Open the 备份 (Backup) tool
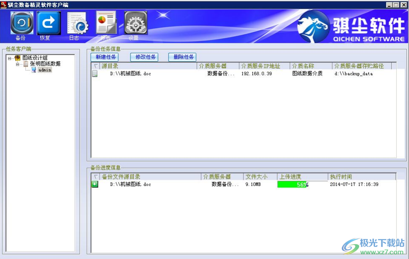This screenshot has width=409, height=259. (21, 23)
